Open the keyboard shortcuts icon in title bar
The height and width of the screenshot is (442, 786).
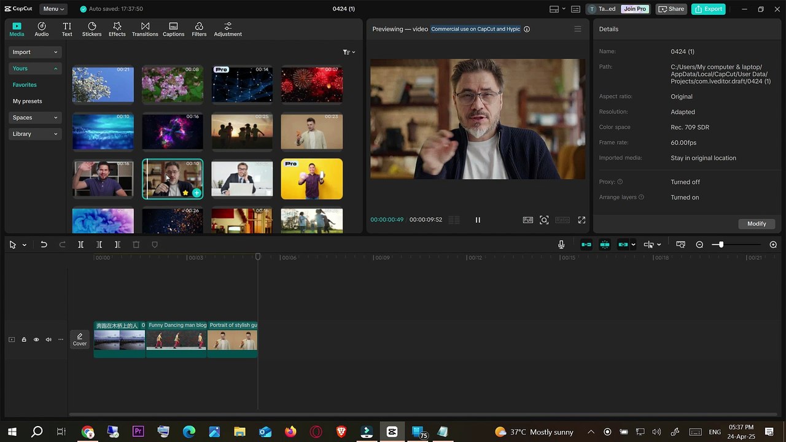click(575, 9)
